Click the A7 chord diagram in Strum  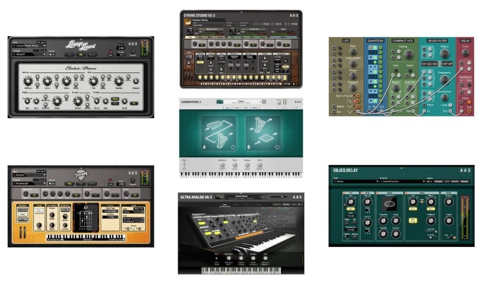coord(86,218)
